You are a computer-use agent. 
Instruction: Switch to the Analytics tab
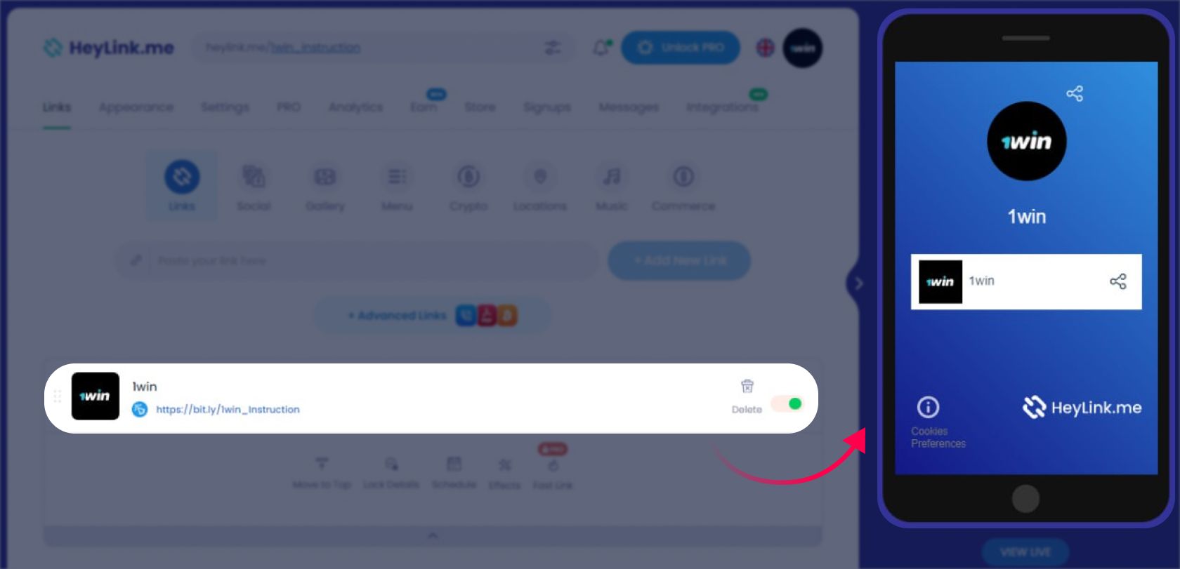[x=356, y=107]
